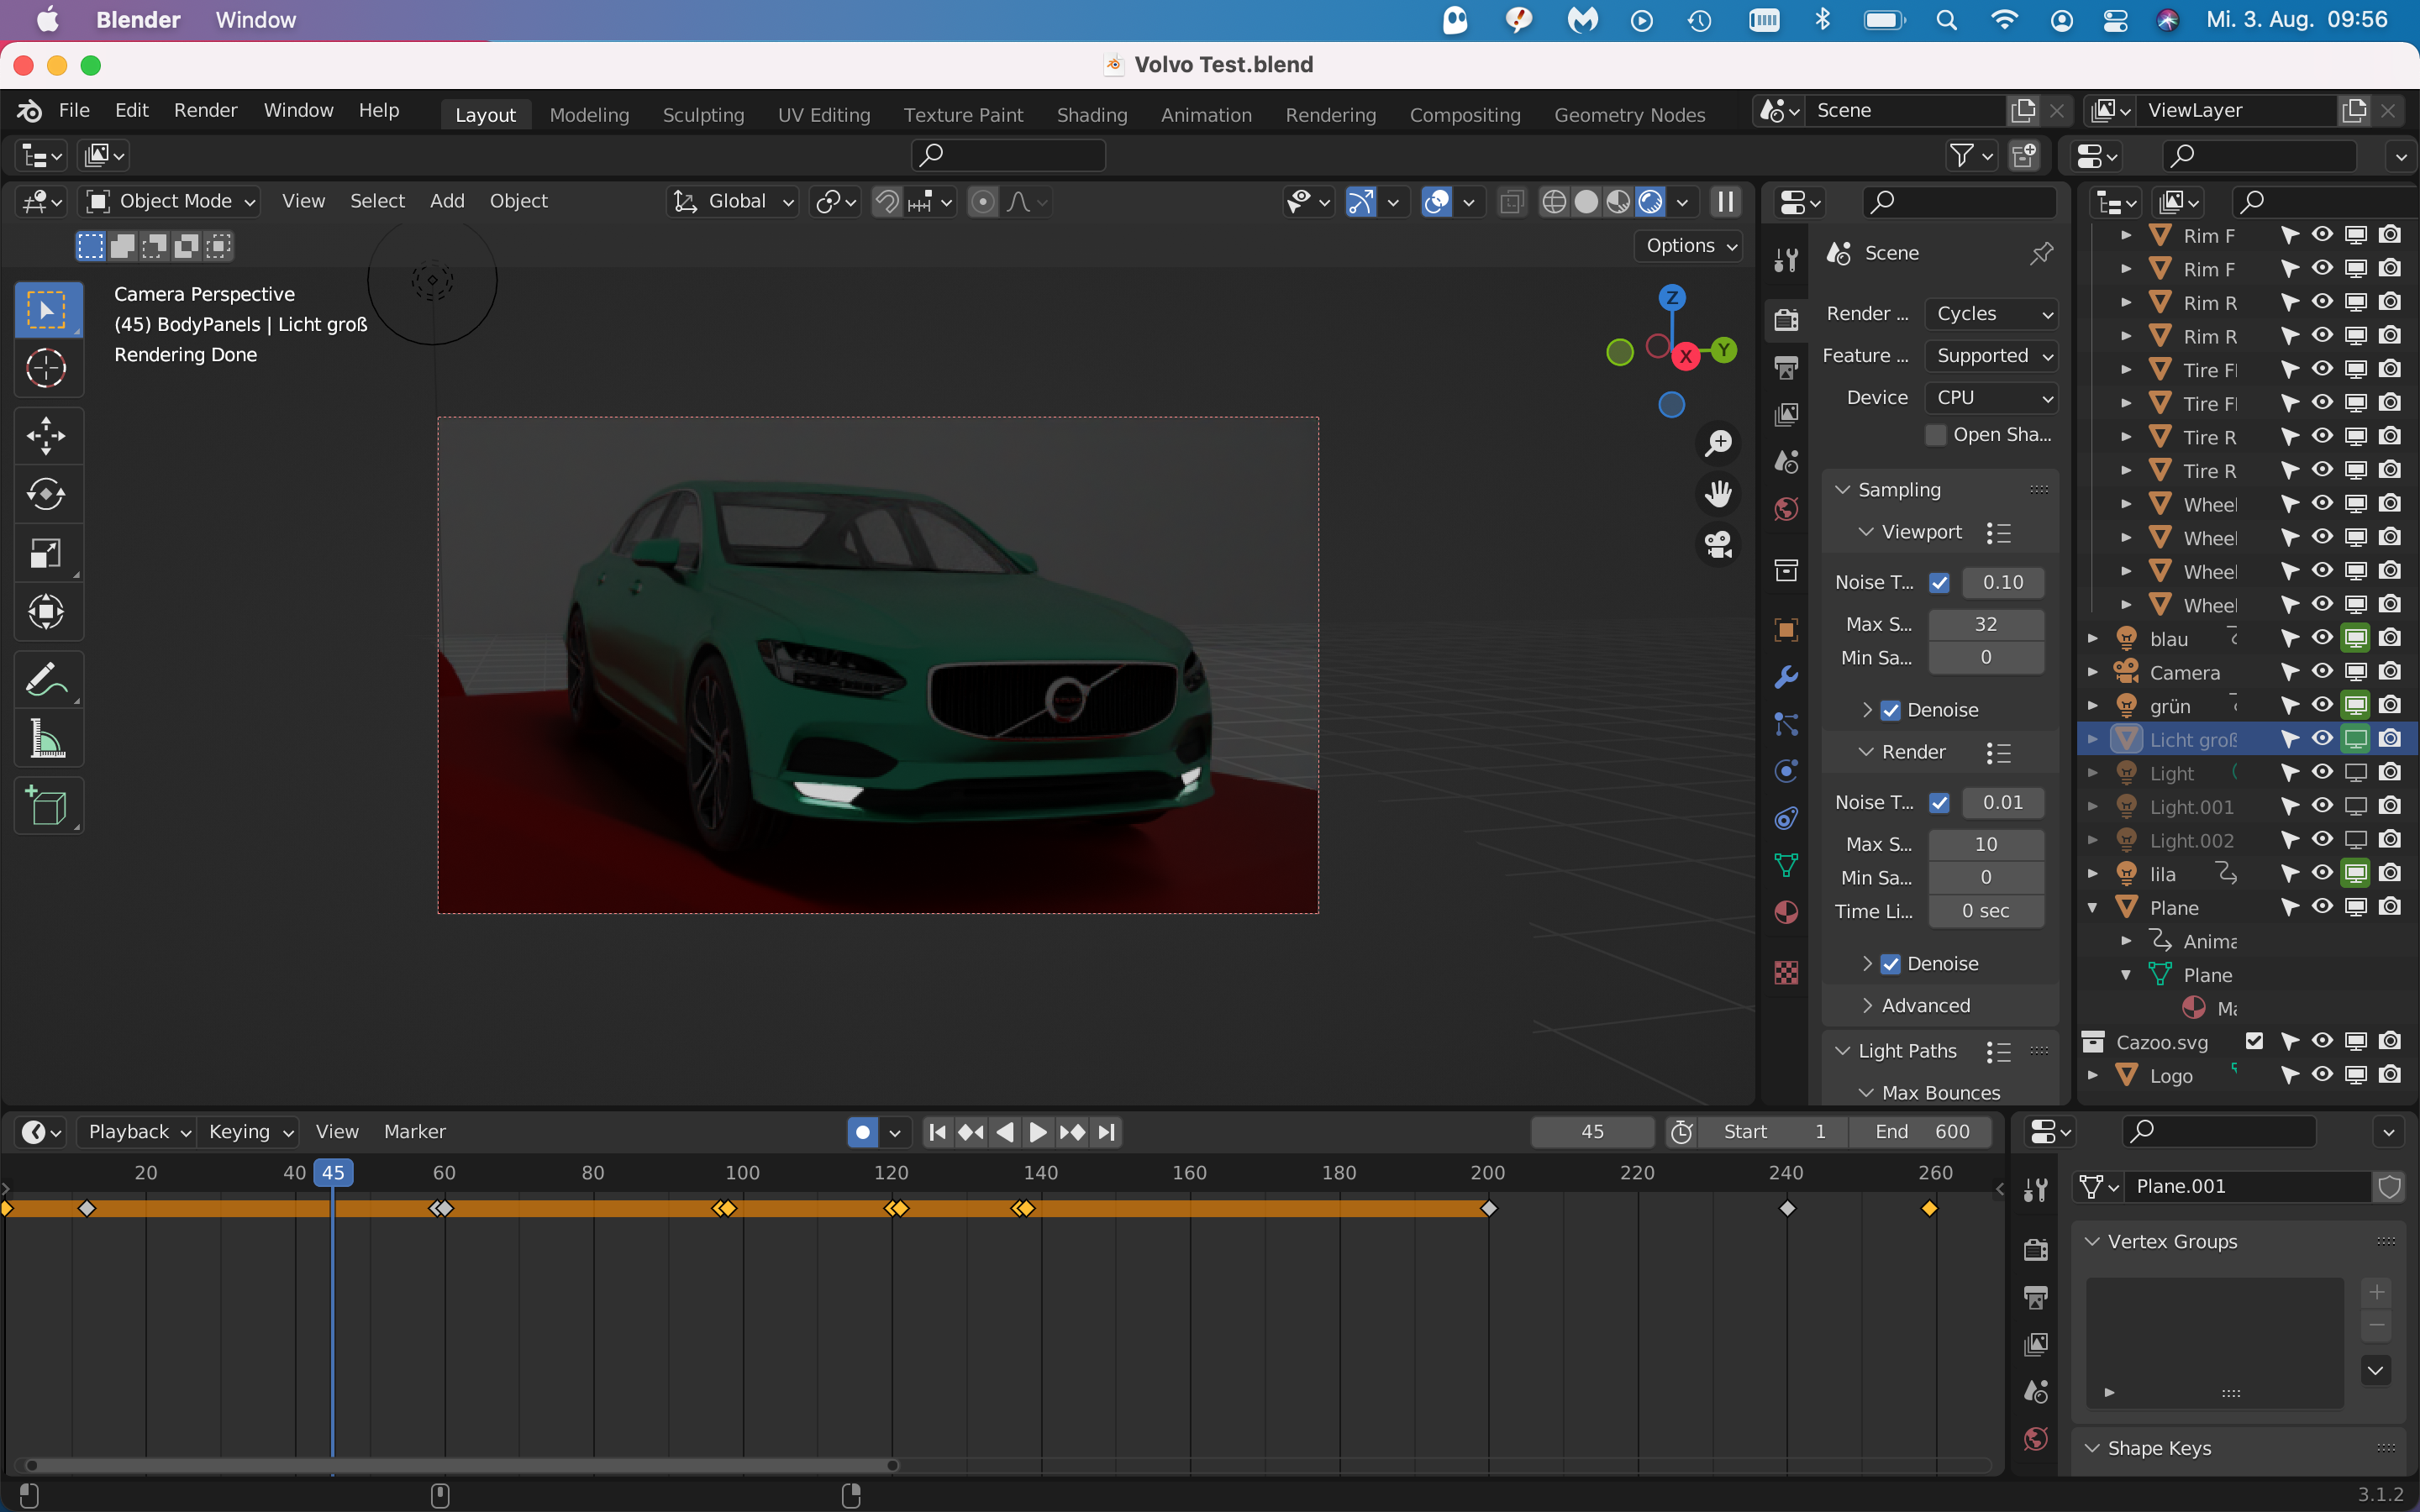
Task: Toggle camera view with the camera gizmo icon
Action: point(1718,545)
